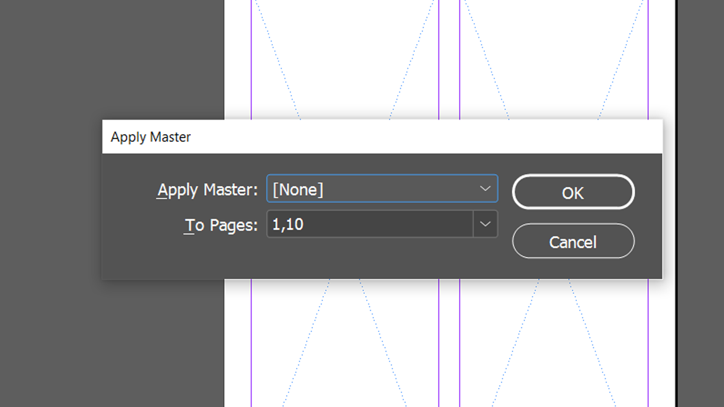The height and width of the screenshot is (407, 724).
Task: Click the left column area below dialog
Action: (x=345, y=343)
